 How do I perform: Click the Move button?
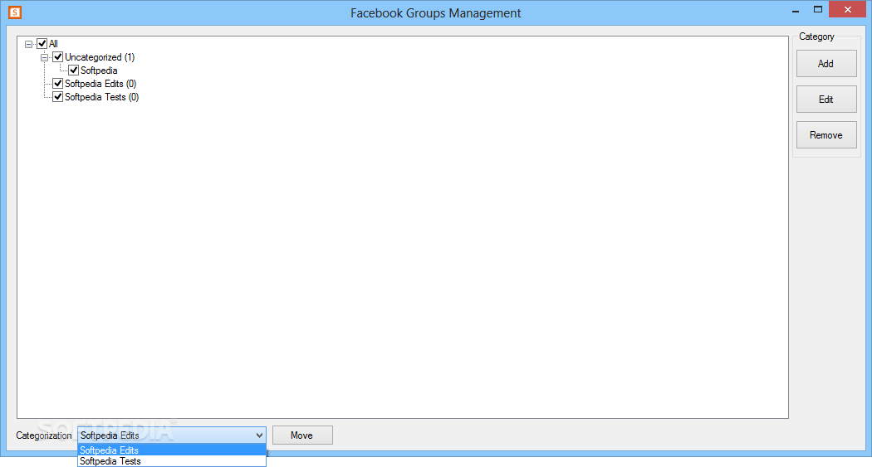click(302, 435)
